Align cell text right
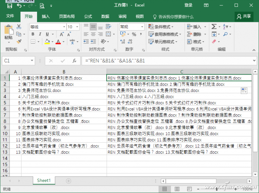 click(x=101, y=34)
